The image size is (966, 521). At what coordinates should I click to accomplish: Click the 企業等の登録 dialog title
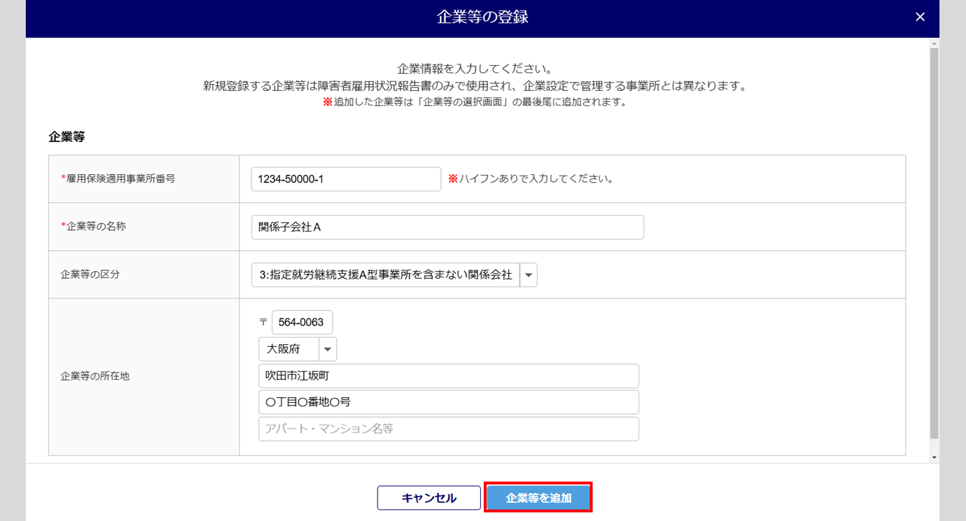tap(483, 17)
